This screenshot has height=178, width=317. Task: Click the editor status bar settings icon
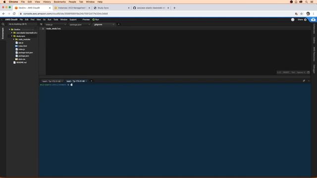(308, 73)
